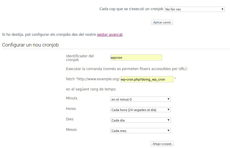Click the Afegir cronjob button

tap(162, 144)
